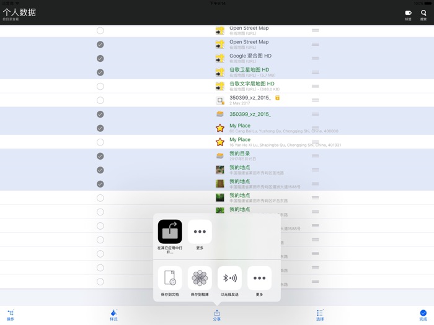Image resolution: width=434 pixels, height=325 pixels.
Task: Tap the 完成 done button
Action: pos(423,314)
